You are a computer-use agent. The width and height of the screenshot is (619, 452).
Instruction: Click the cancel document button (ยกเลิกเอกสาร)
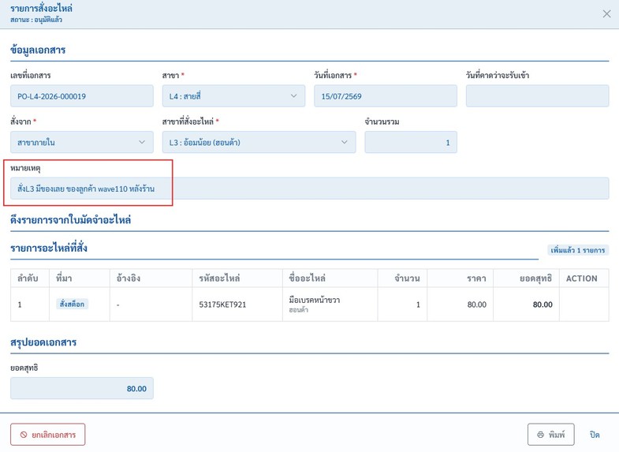[48, 435]
